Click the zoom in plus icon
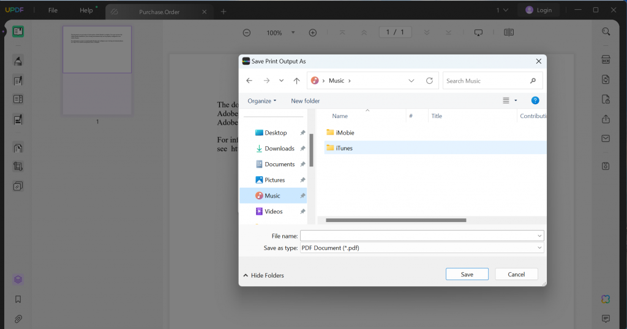Screen dimensions: 627x329 click(x=313, y=32)
